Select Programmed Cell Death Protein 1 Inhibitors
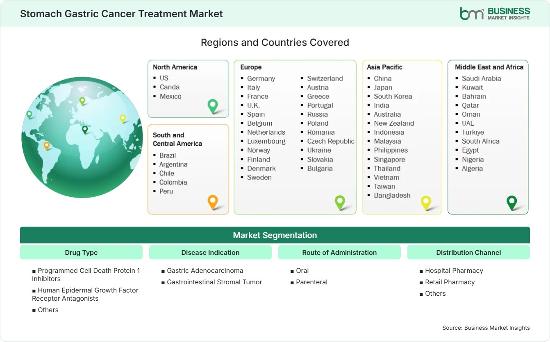 click(86, 274)
